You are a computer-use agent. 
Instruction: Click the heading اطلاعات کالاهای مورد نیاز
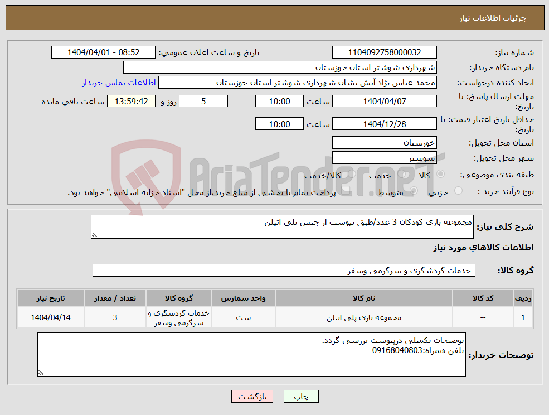(x=484, y=248)
